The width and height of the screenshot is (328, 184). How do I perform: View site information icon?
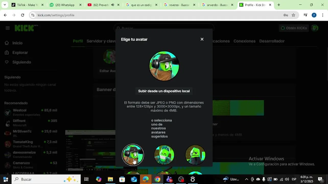[x=33, y=15]
